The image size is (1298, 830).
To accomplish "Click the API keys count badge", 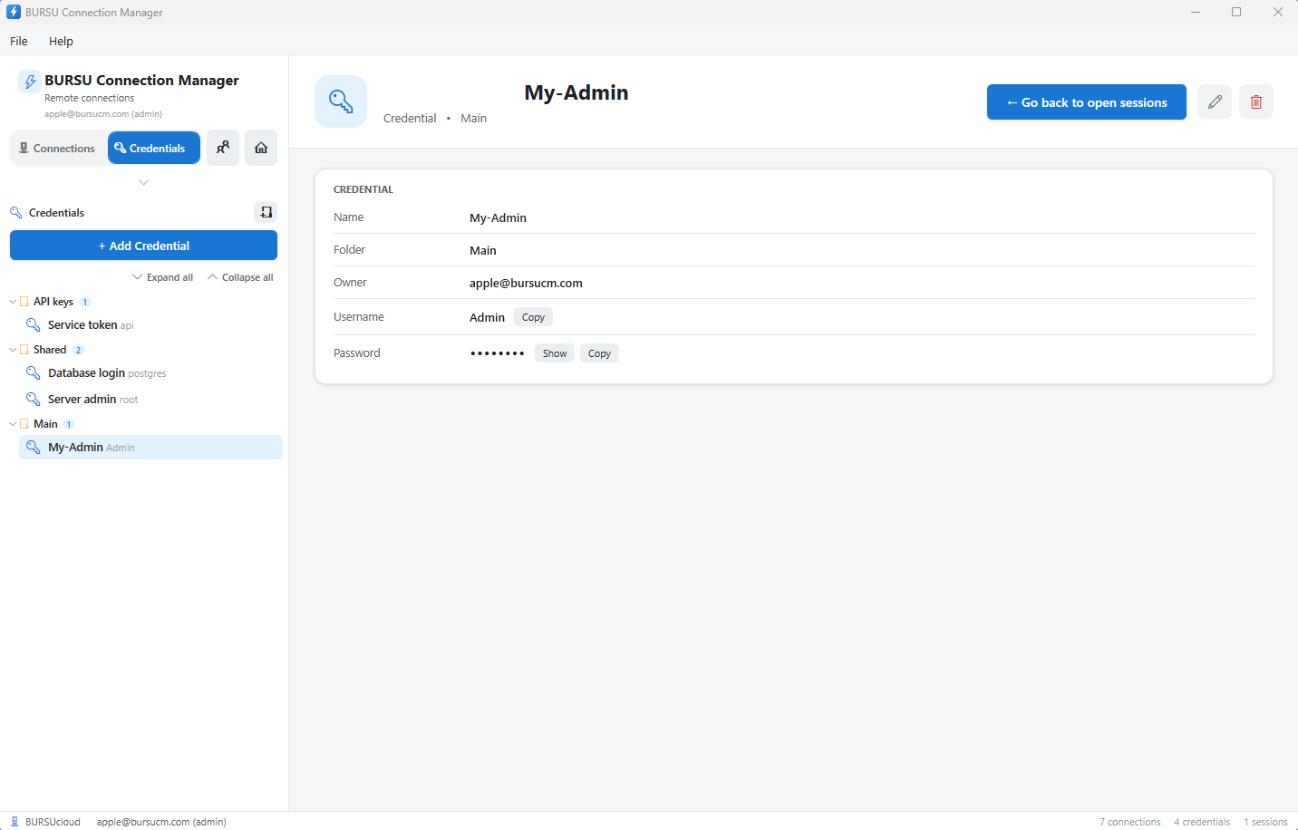I will point(85,302).
